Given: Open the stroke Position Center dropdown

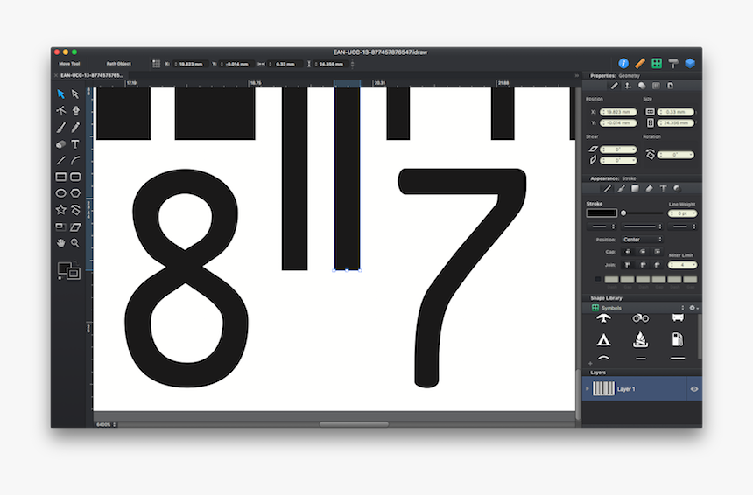Looking at the screenshot, I should (x=642, y=239).
